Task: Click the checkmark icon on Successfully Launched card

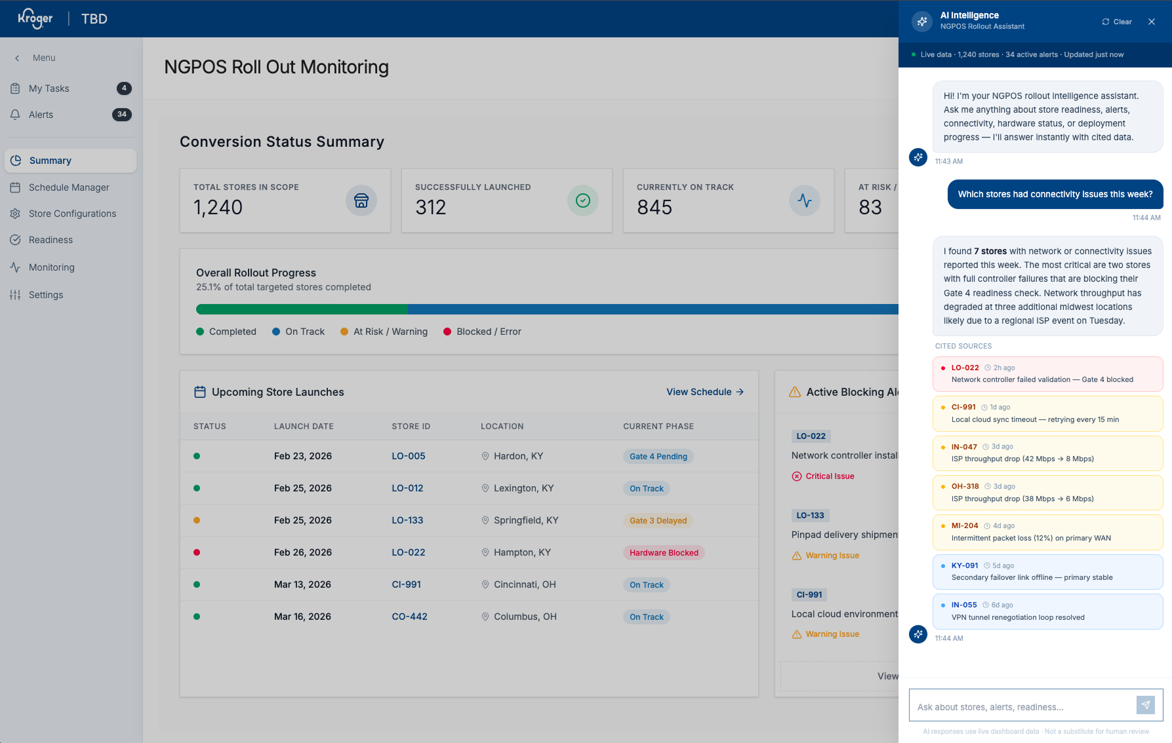Action: coord(583,200)
